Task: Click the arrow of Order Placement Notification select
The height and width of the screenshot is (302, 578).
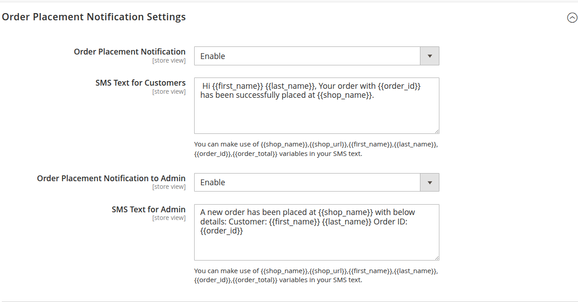Action: 430,56
